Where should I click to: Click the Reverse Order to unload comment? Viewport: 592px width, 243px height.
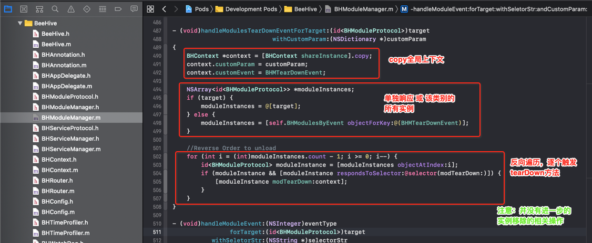231,148
